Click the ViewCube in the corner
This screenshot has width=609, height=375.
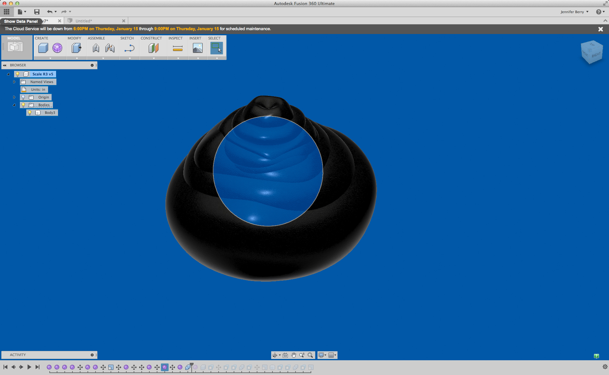[592, 52]
